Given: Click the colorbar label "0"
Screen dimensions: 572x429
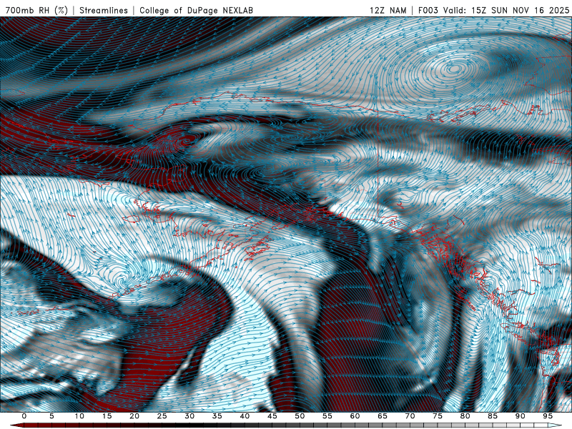Looking at the screenshot, I should tap(24, 416).
